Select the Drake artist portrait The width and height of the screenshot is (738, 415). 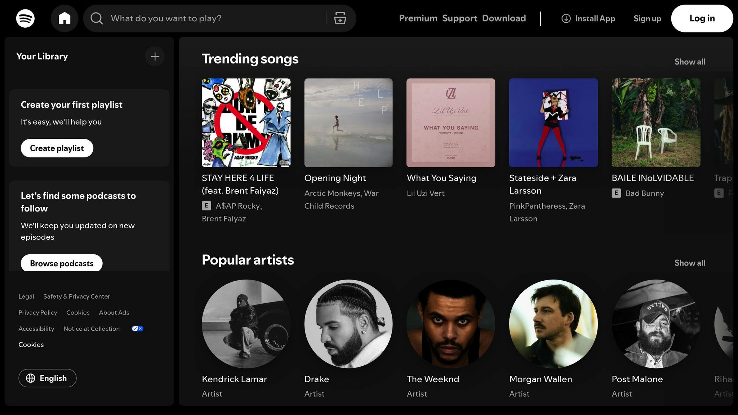tap(348, 324)
